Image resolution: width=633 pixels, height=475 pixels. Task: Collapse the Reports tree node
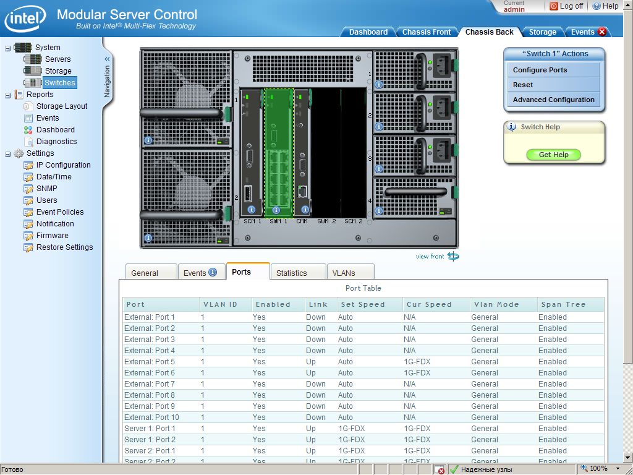click(7, 95)
